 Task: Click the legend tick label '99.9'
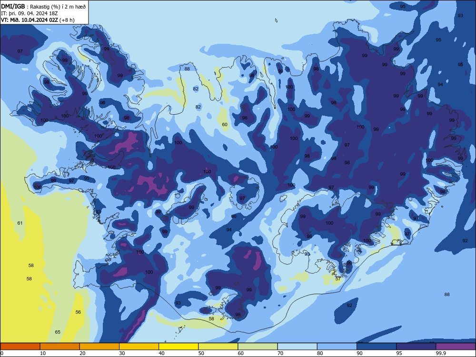[441, 353]
